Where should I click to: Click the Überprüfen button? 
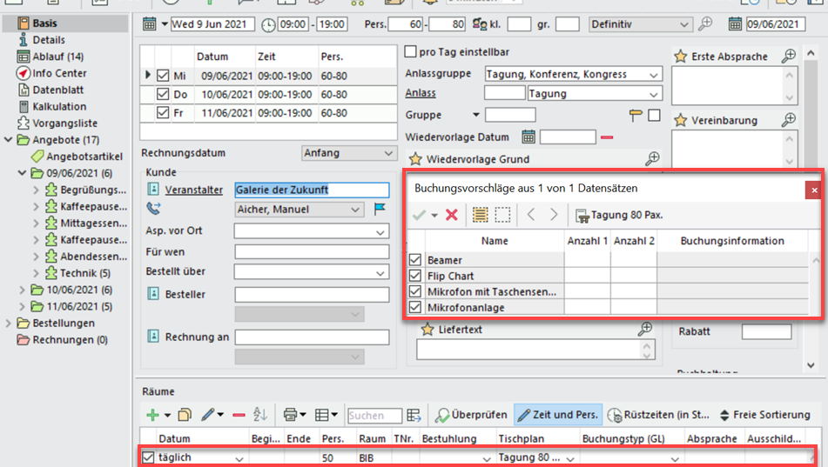(x=471, y=415)
